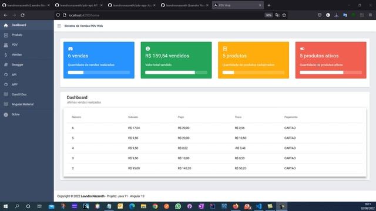
Task: Open the browser downloads icon
Action: click(x=336, y=15)
